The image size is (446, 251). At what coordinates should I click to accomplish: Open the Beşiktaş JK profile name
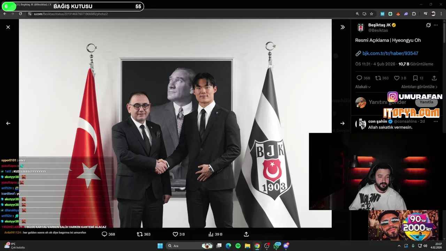pyautogui.click(x=379, y=25)
